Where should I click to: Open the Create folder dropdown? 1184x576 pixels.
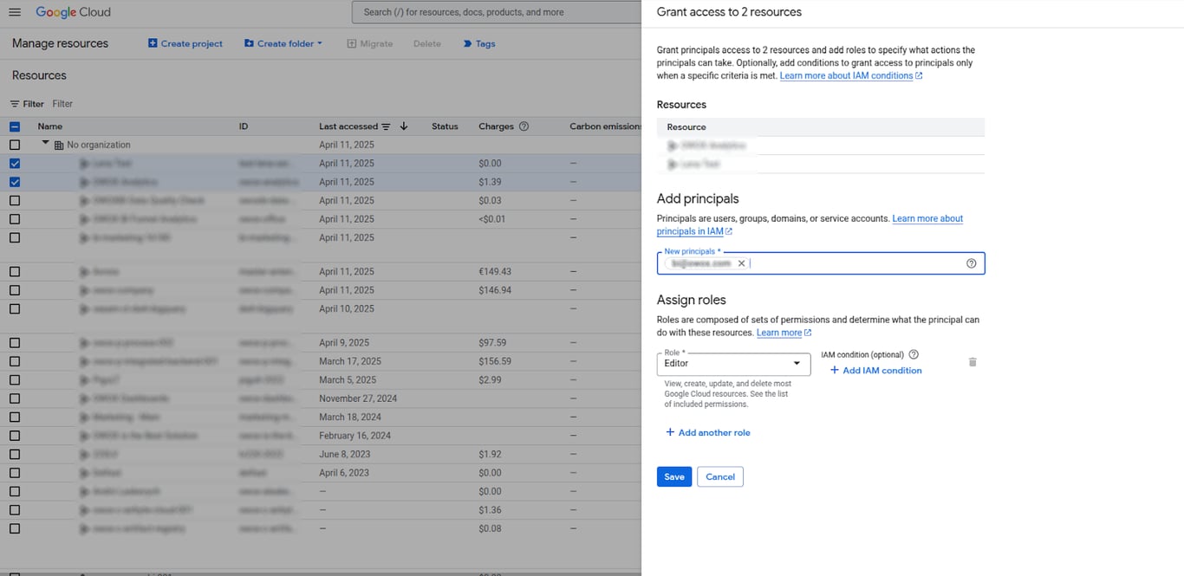pos(283,43)
